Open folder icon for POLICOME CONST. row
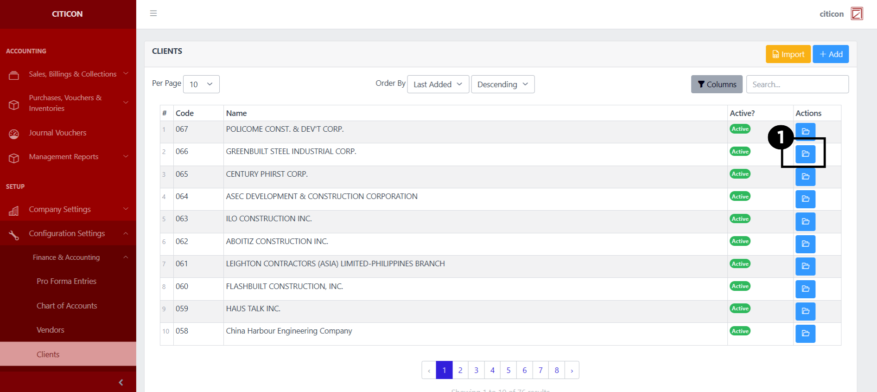877x392 pixels. [805, 131]
